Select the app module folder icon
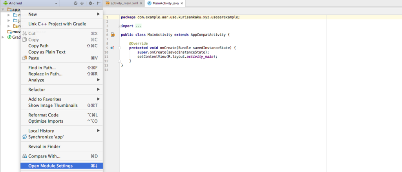Image resolution: width=402 pixels, height=172 pixels. (x=9, y=10)
